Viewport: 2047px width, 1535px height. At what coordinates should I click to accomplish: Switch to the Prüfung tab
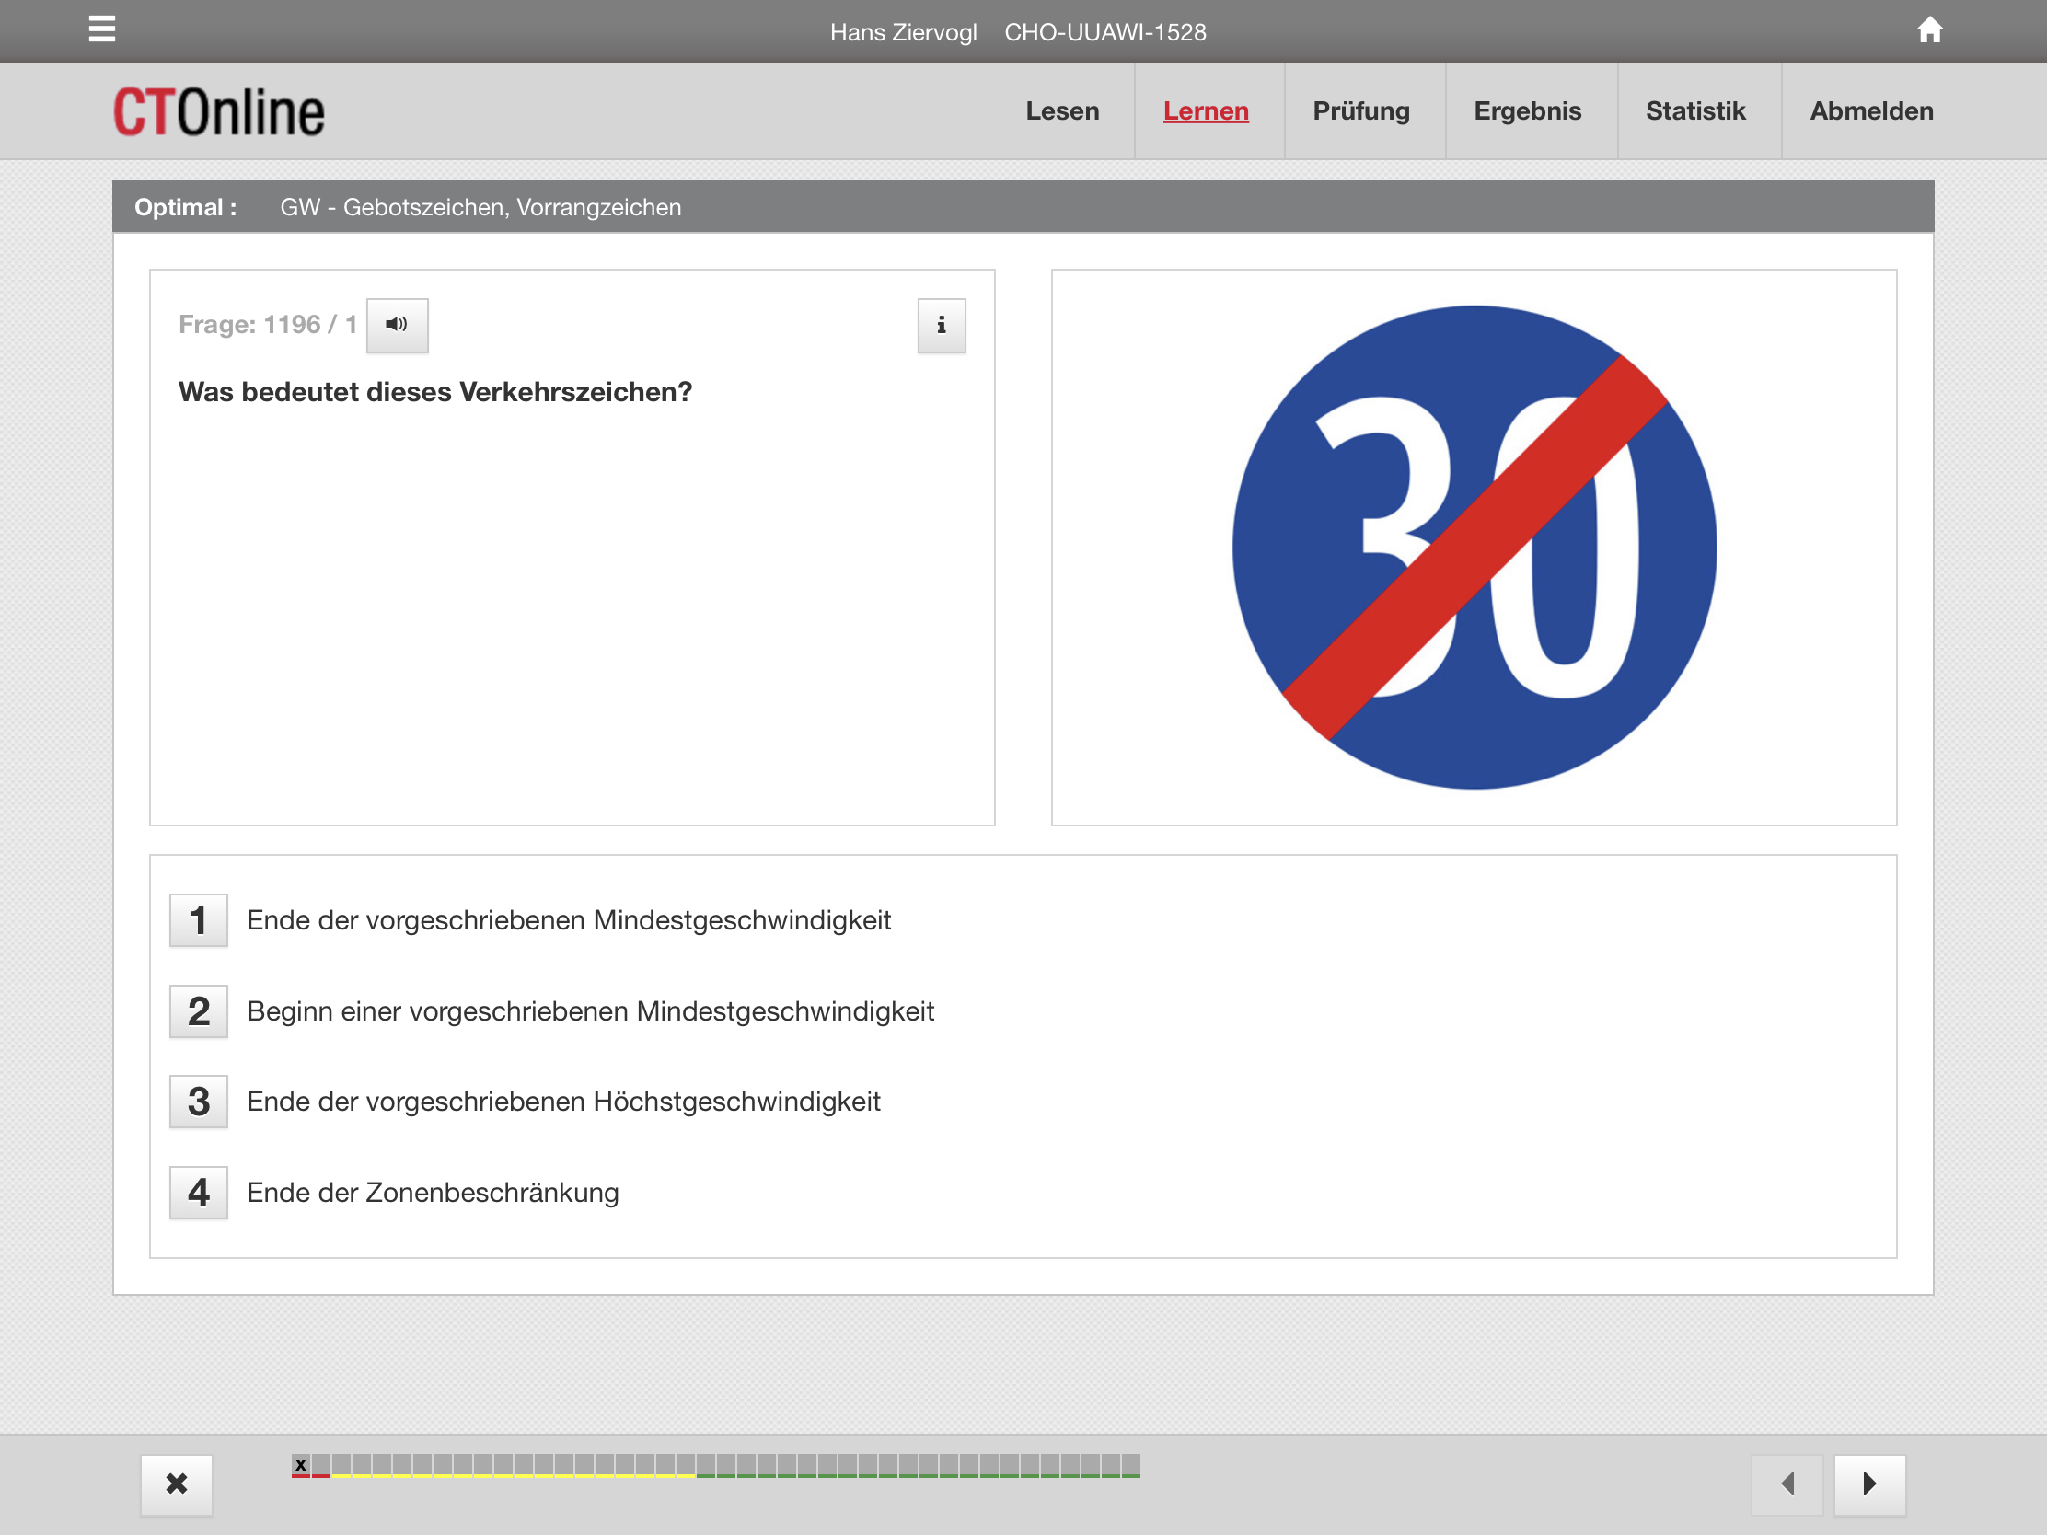click(1360, 111)
